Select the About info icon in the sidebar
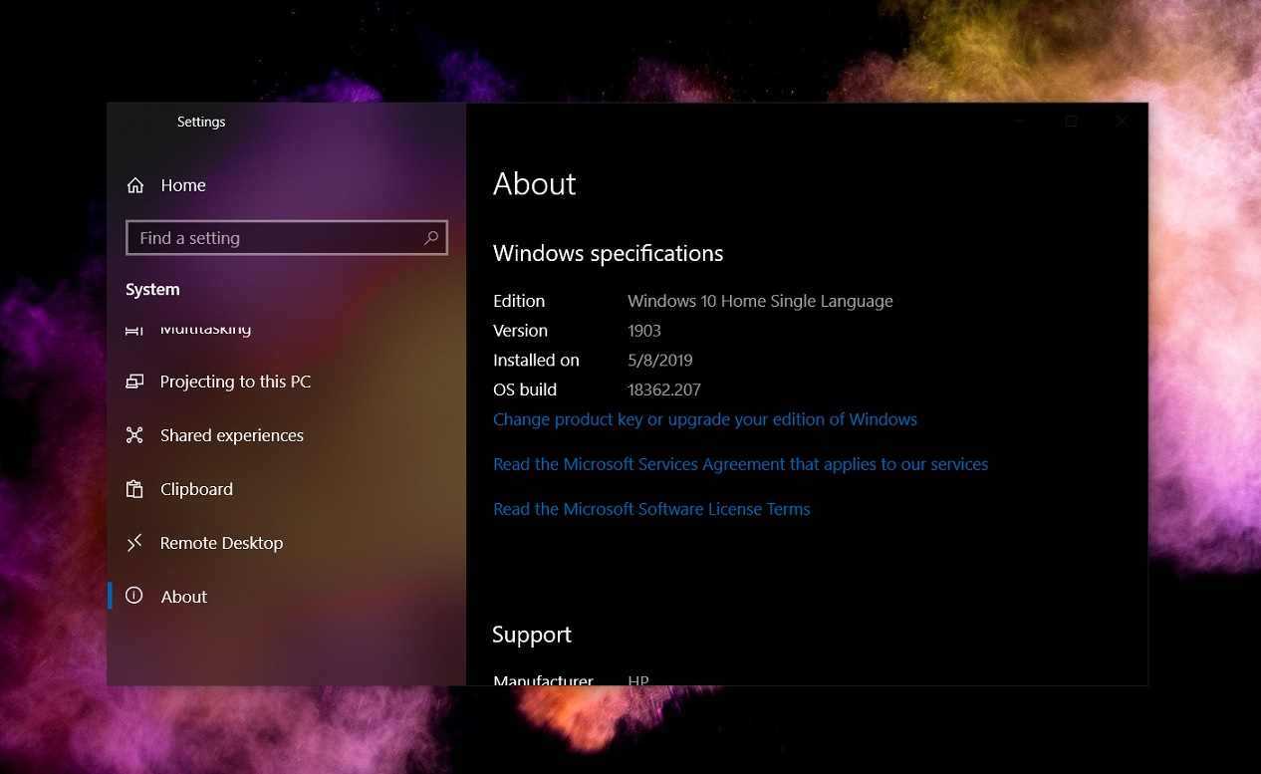 (134, 596)
